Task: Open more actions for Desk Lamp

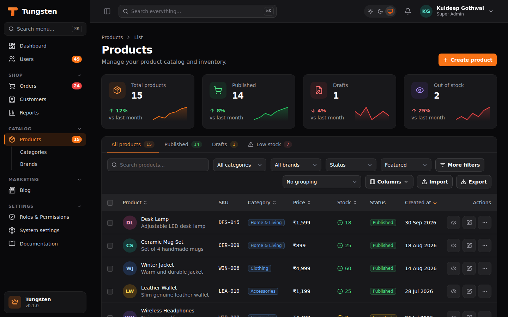Action: click(x=485, y=223)
